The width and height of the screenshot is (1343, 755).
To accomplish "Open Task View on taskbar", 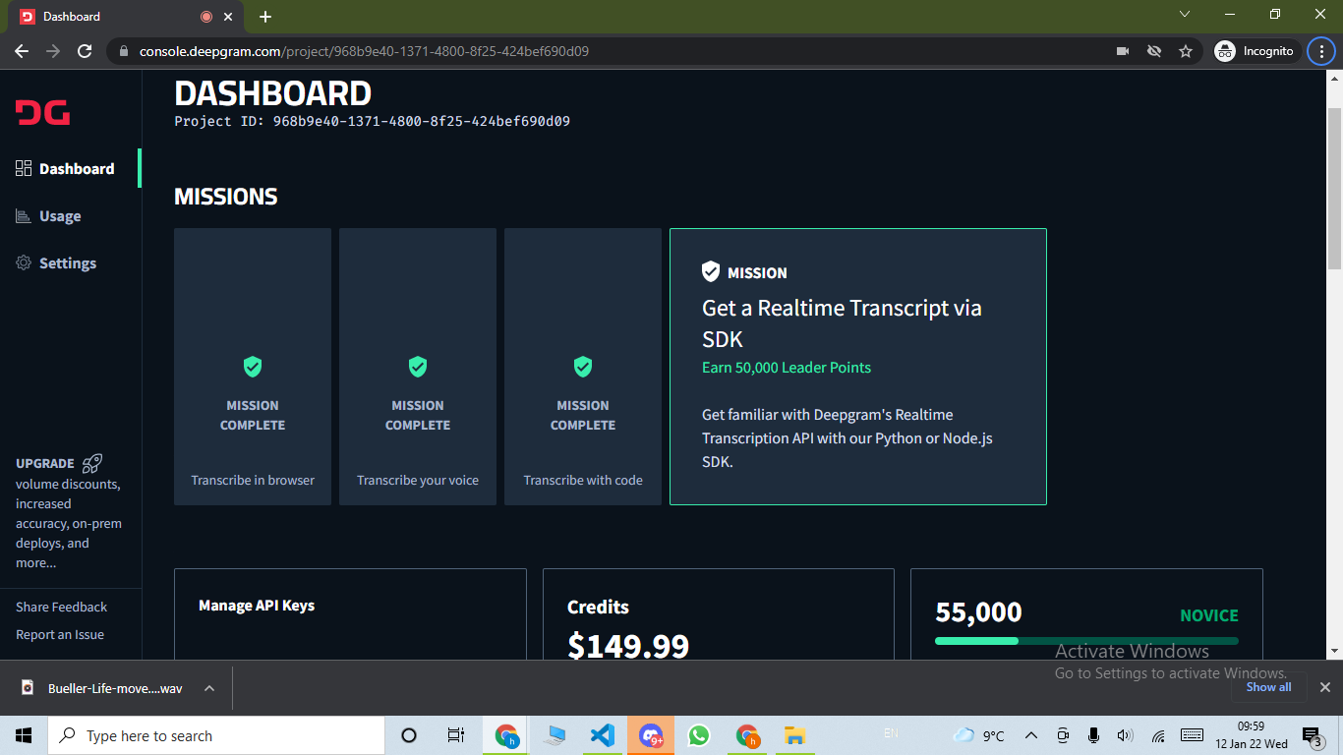I will pos(455,735).
